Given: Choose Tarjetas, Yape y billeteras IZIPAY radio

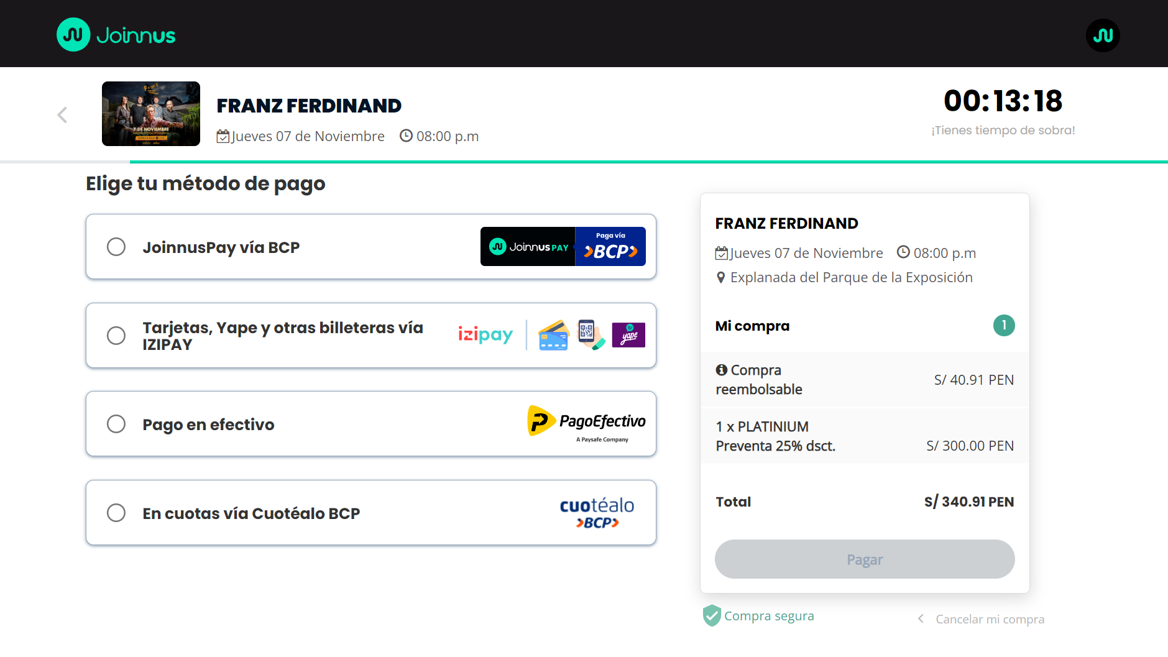Looking at the screenshot, I should (116, 336).
